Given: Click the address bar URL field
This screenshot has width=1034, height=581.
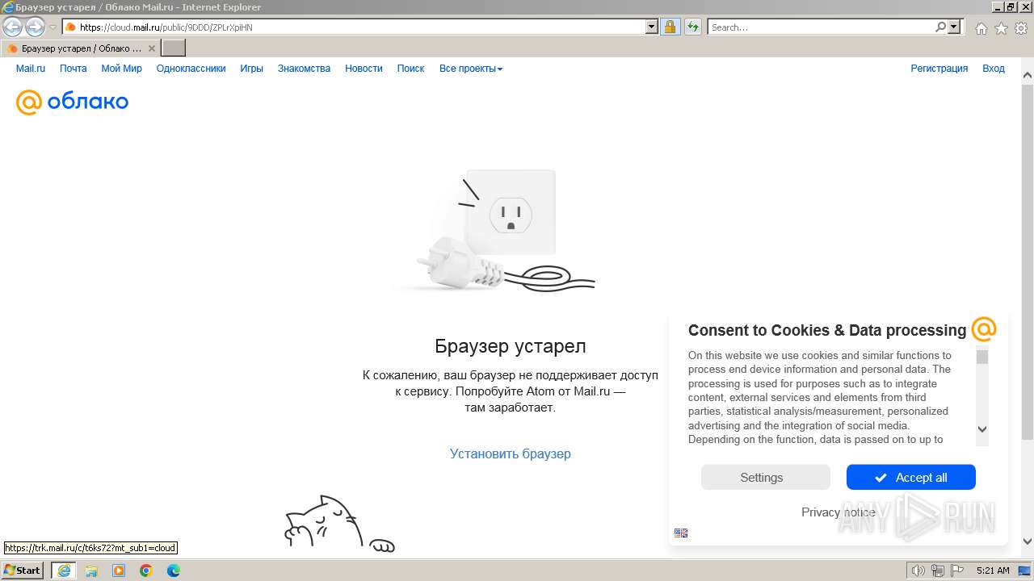Looking at the screenshot, I should coord(354,27).
